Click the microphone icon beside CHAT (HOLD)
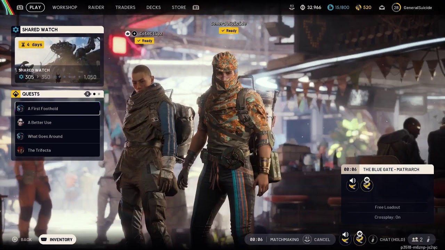The image size is (445, 250). 373,239
